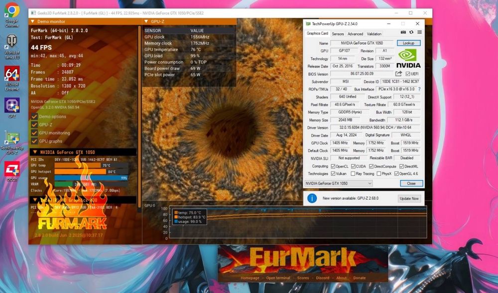Toggle the GPU monitoring checkbox
Image resolution: width=498 pixels, height=293 pixels.
[x=34, y=133]
